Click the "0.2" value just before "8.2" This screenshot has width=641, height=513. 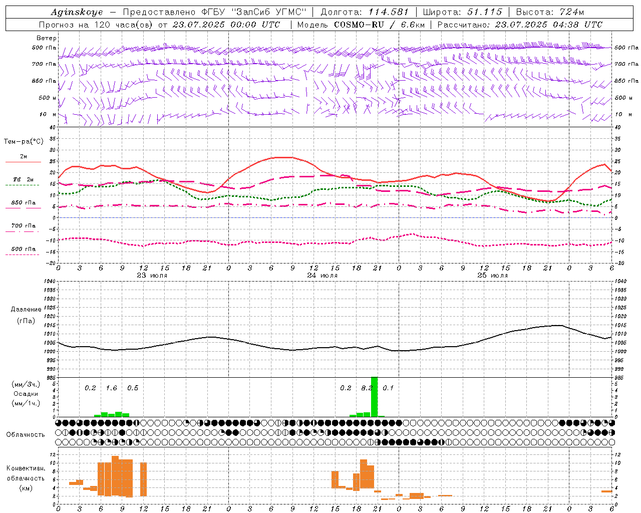click(x=346, y=388)
